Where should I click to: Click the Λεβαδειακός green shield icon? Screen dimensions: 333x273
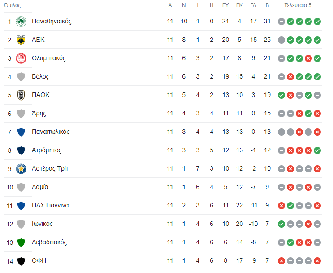[21, 242]
